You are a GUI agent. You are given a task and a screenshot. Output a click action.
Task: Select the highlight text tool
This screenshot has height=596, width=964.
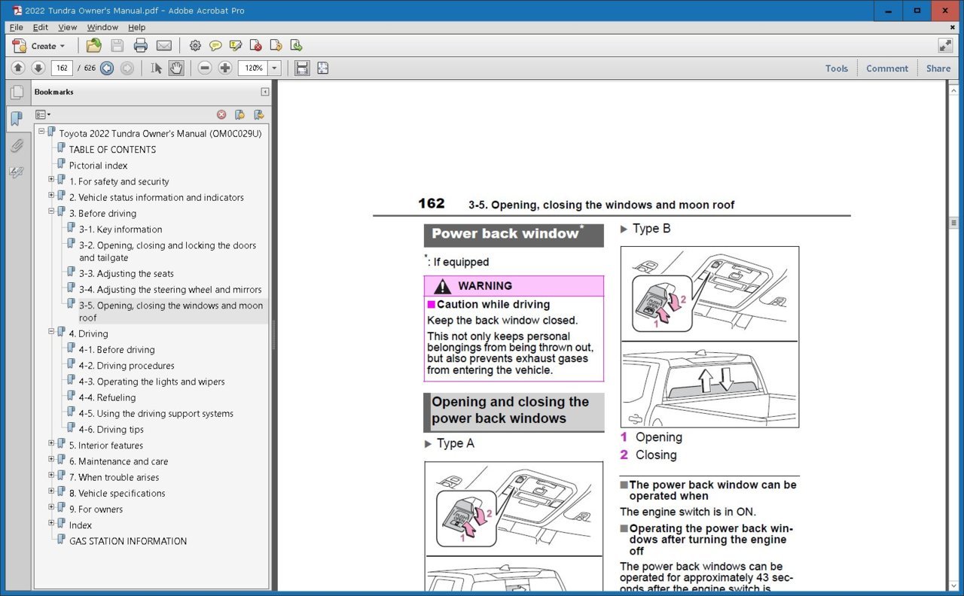(236, 46)
